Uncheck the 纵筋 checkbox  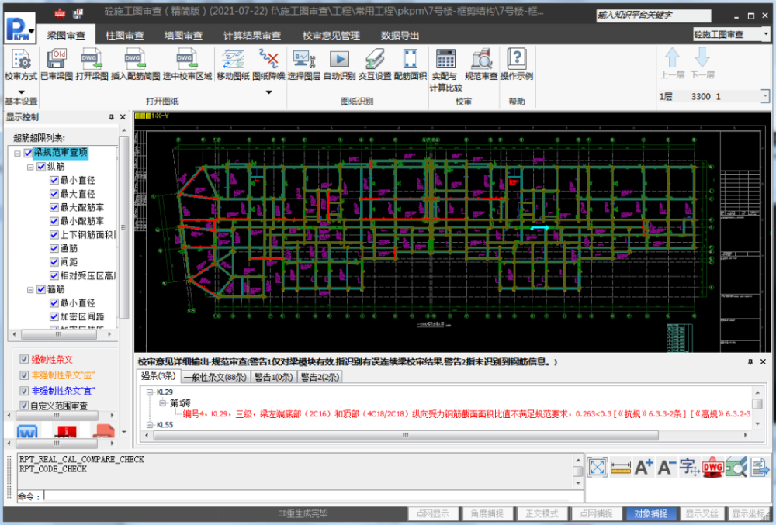pos(42,167)
